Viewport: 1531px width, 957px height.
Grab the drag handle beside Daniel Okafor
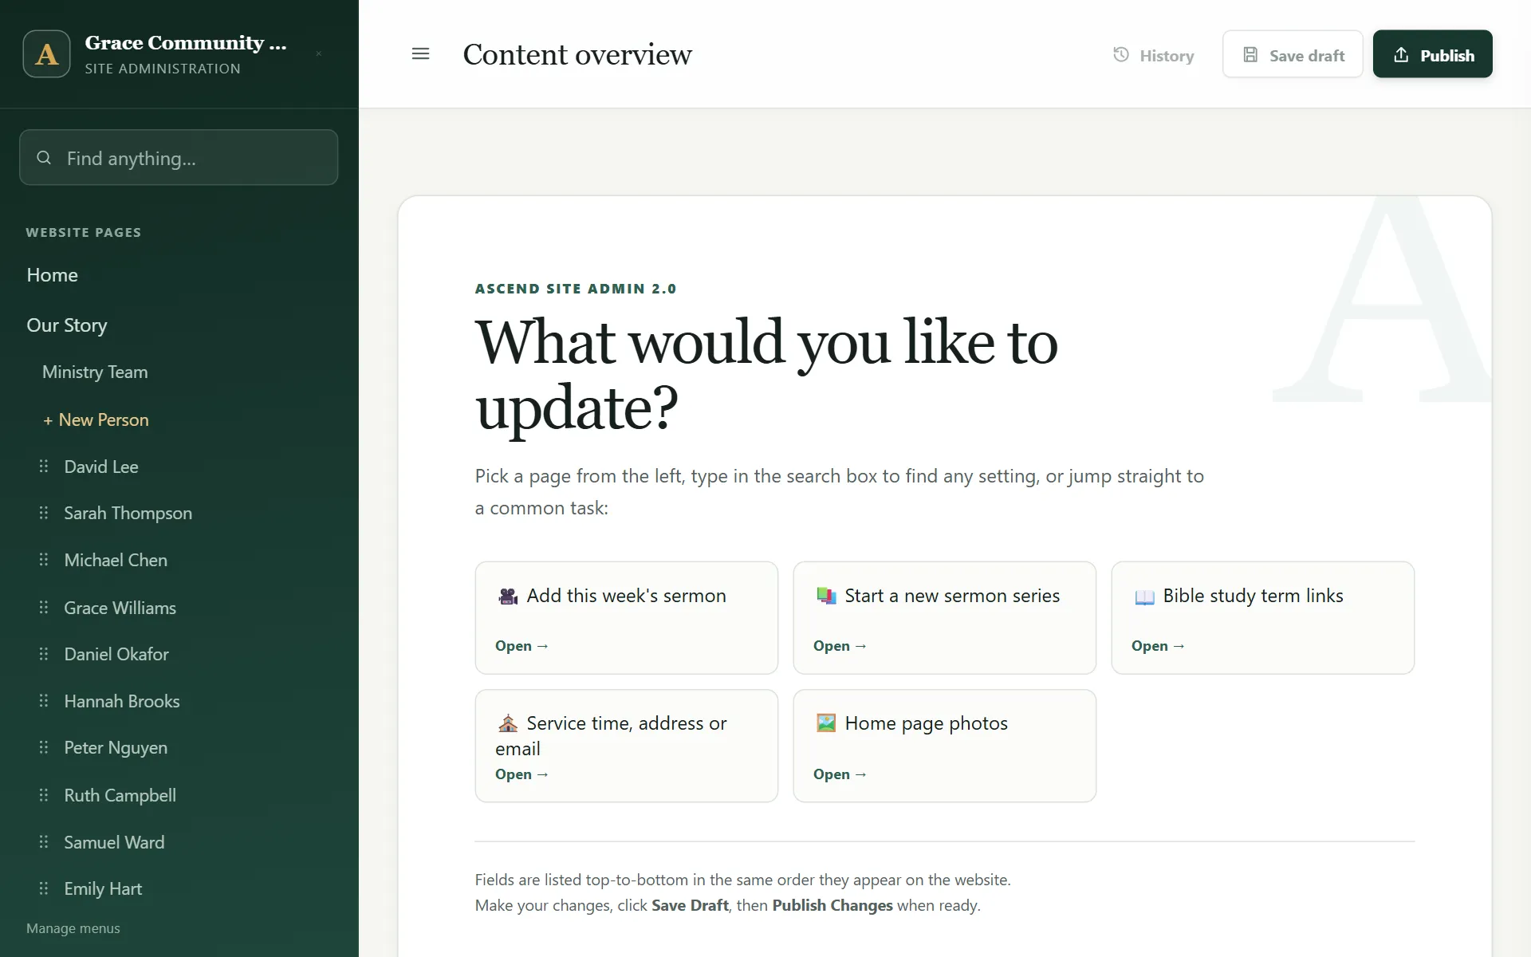[44, 654]
